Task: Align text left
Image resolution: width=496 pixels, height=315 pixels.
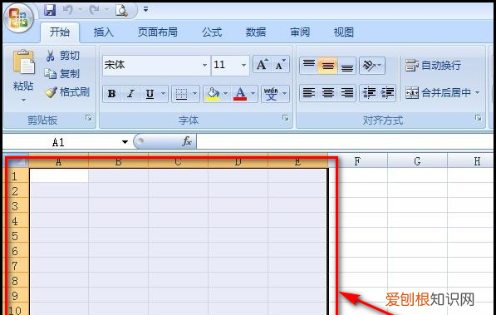Action: pyautogui.click(x=309, y=93)
